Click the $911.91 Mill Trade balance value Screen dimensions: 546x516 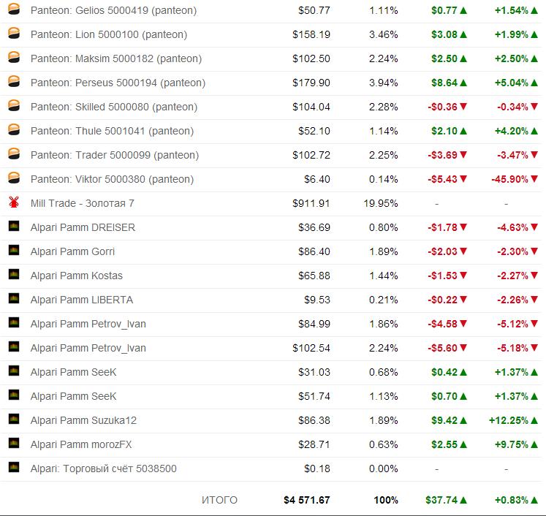[311, 203]
